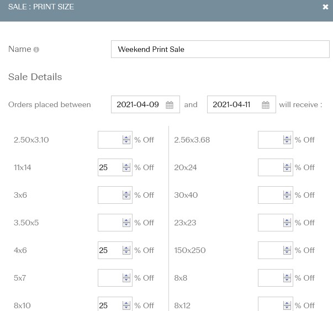Screen dimensions: 333x311
Task: Click the spinner arrows for 4x6 discount
Action: click(x=126, y=250)
